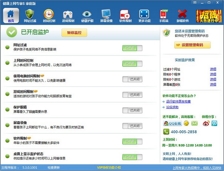Enable the 屏幕录像 toggle switch
The height and width of the screenshot is (171, 224).
point(132,126)
